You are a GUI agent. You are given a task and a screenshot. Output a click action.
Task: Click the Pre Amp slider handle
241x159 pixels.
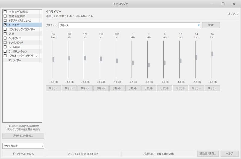(x=53, y=59)
